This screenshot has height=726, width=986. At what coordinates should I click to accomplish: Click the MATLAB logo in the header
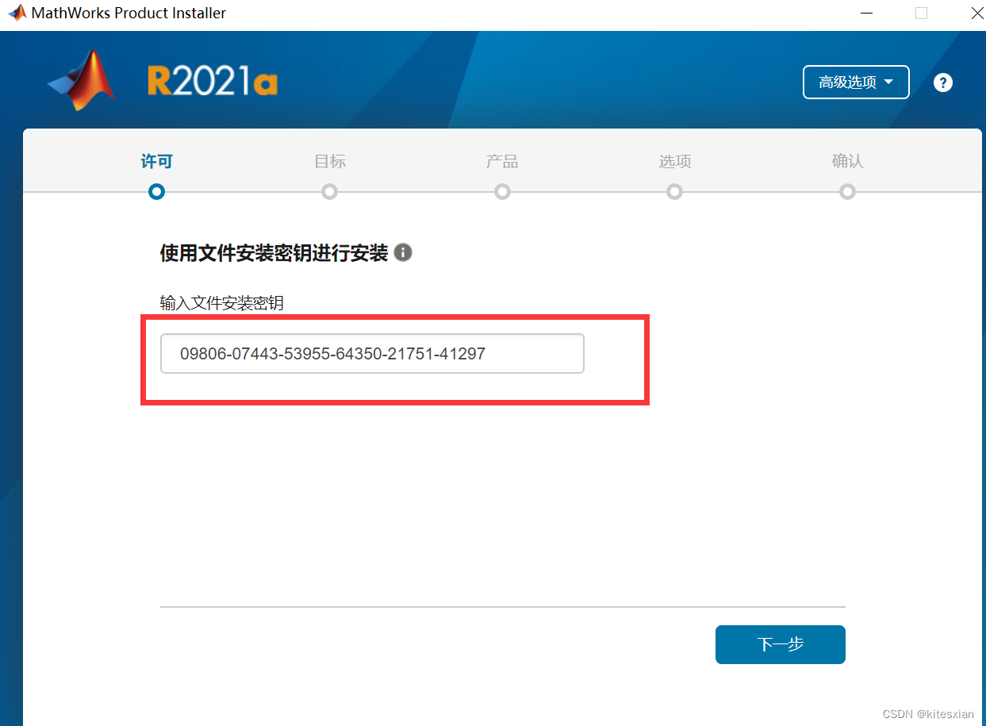pyautogui.click(x=82, y=80)
